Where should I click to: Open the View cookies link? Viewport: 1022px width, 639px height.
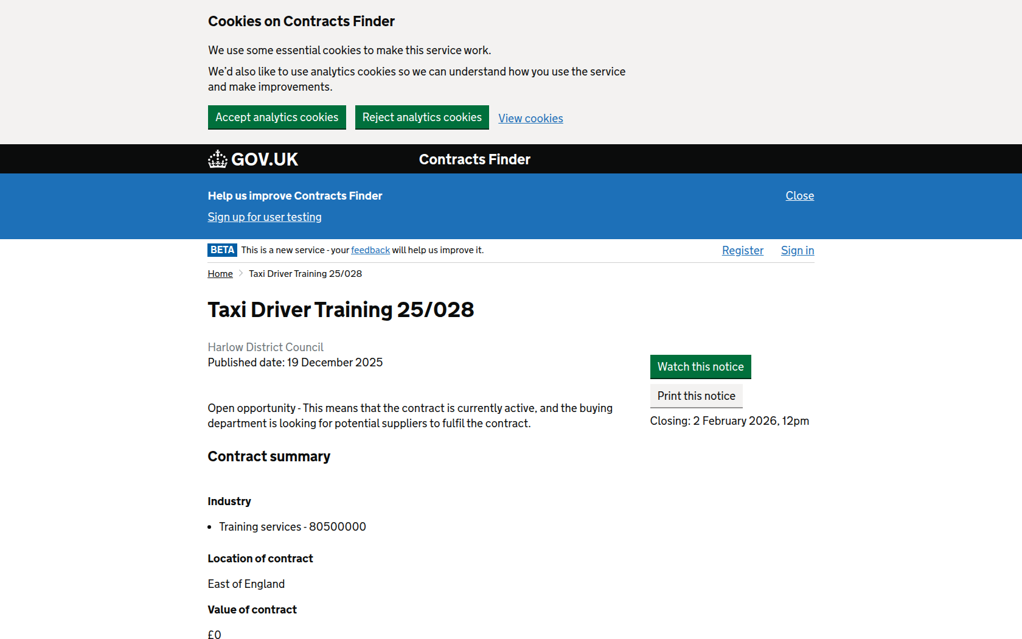click(530, 119)
